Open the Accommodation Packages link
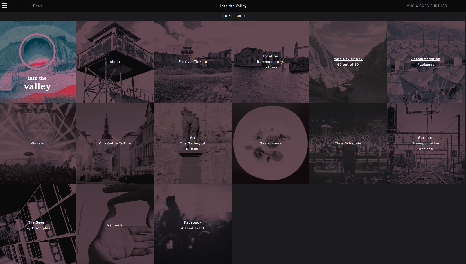466x264 pixels. (426, 62)
